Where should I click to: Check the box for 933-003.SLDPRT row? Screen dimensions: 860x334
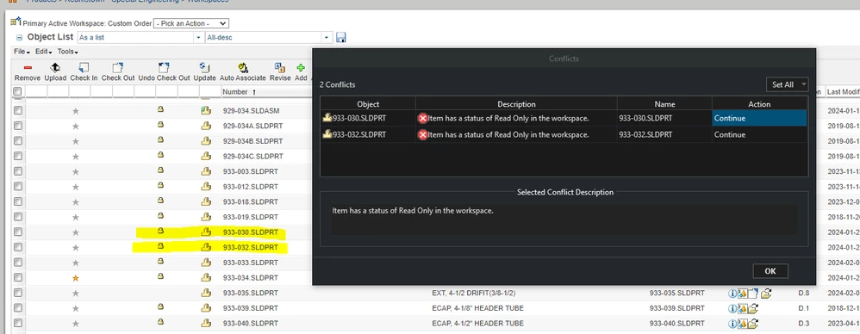pyautogui.click(x=17, y=171)
